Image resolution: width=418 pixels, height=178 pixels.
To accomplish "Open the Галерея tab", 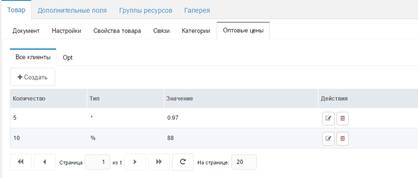I will coord(197,11).
